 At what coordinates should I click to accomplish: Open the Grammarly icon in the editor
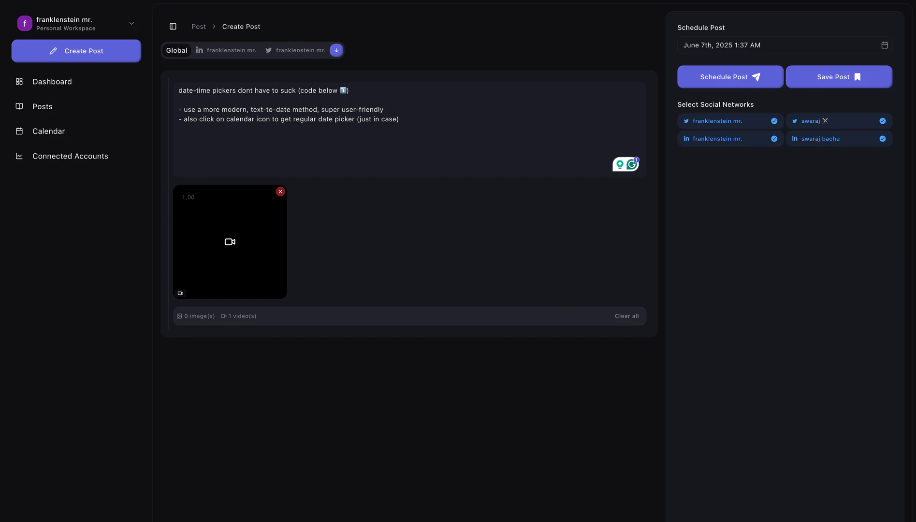(631, 164)
